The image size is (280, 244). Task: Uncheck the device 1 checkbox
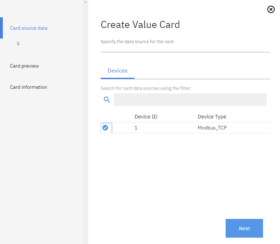click(105, 128)
